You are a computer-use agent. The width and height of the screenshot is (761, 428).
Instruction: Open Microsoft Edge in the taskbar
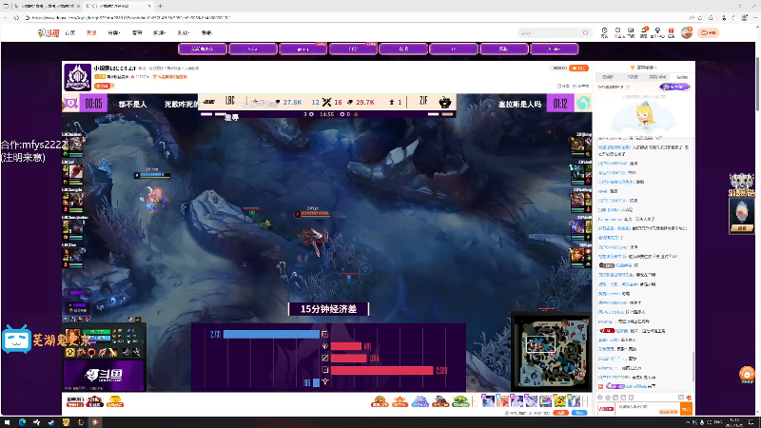click(x=22, y=422)
